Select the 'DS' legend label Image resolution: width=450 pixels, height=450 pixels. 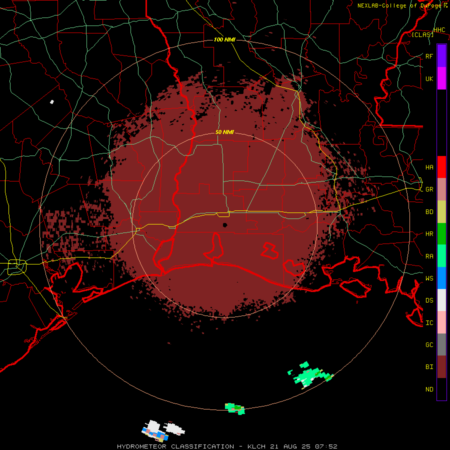(x=429, y=300)
